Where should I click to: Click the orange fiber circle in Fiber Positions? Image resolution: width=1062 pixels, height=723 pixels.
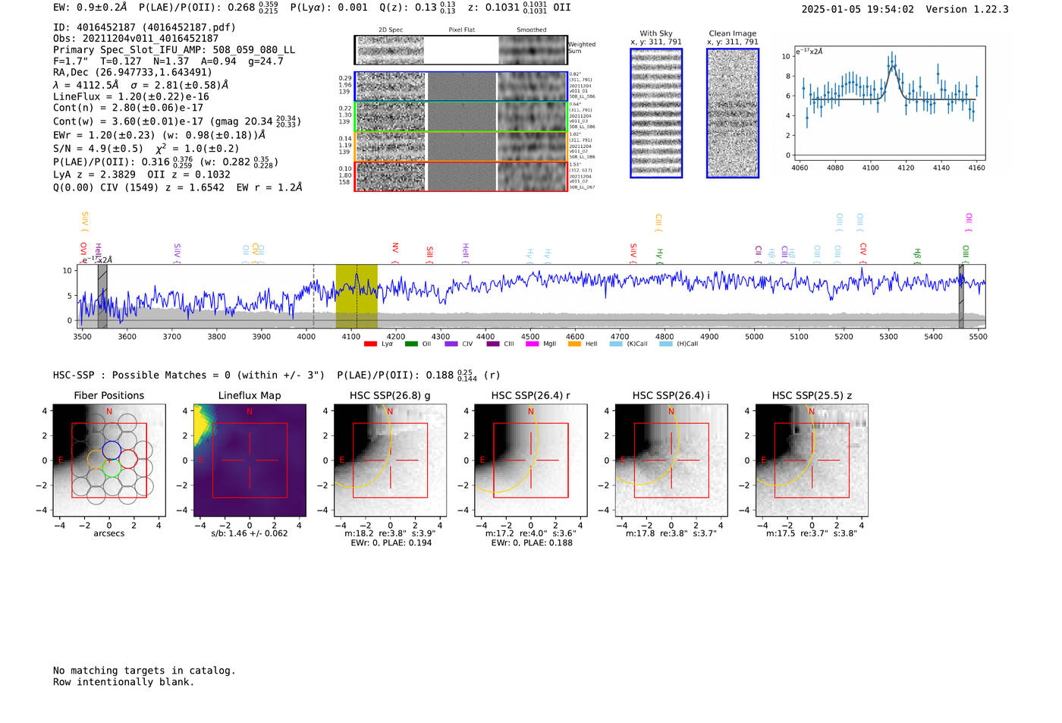pos(96,460)
